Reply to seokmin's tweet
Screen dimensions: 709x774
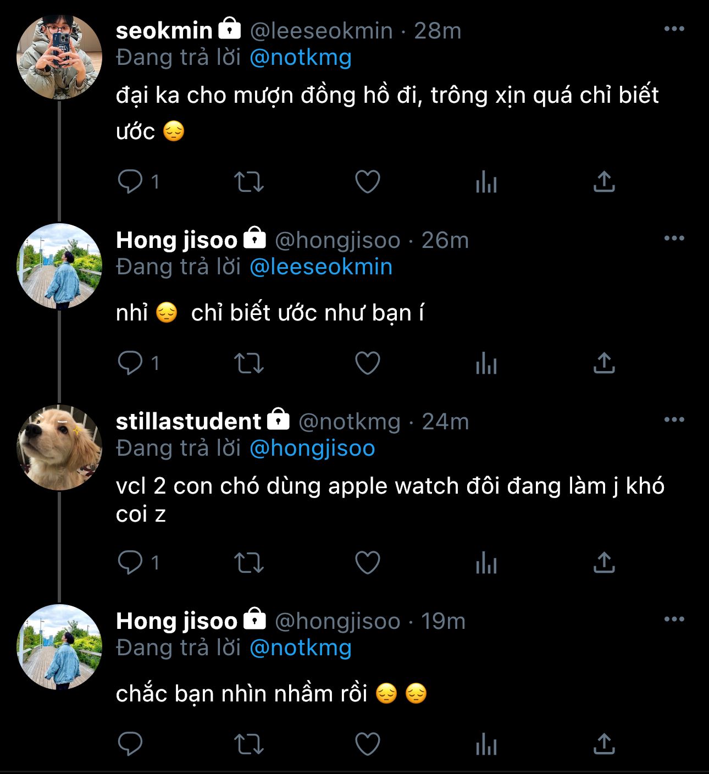[130, 181]
